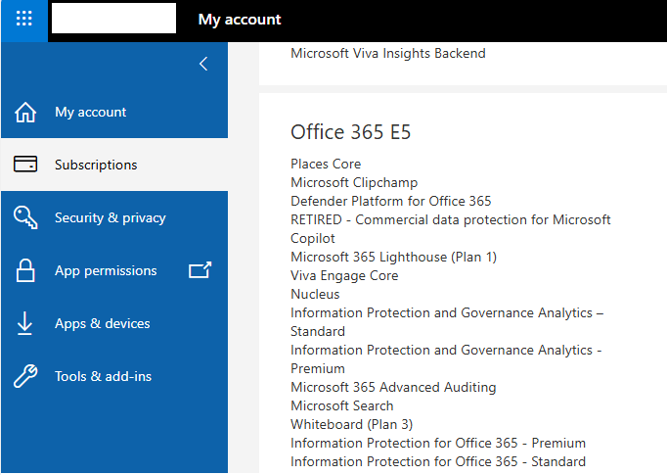The height and width of the screenshot is (475, 667).
Task: Click the padlock icon for App permissions
Action: tap(25, 270)
